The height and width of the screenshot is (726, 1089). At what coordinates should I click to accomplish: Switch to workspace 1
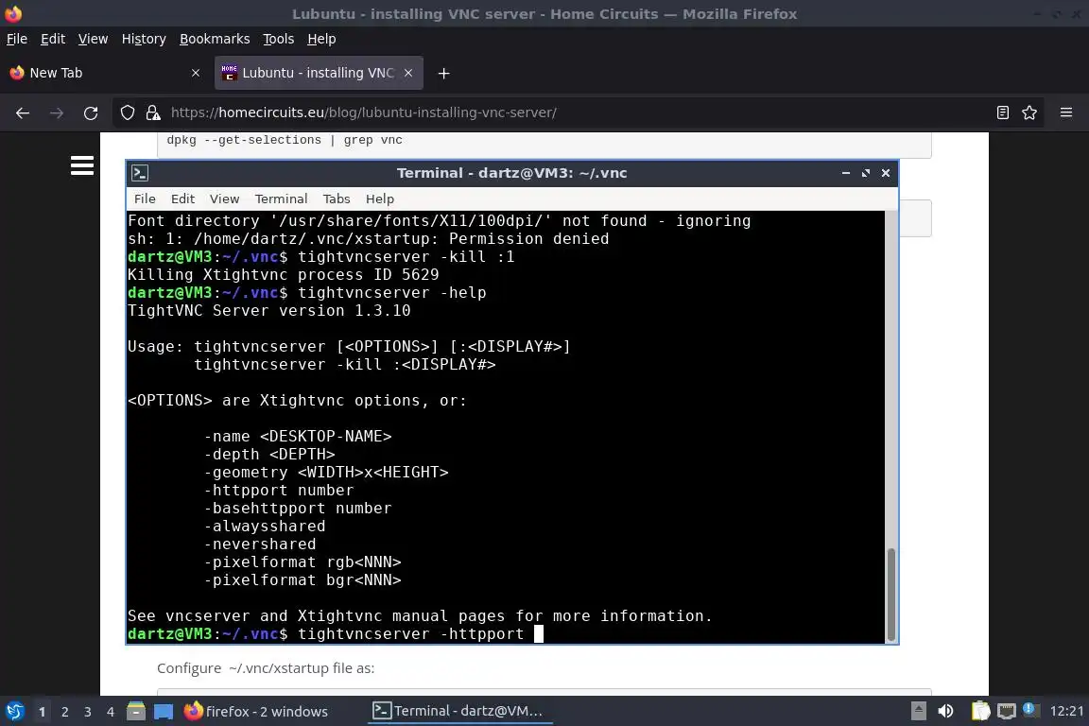42,712
